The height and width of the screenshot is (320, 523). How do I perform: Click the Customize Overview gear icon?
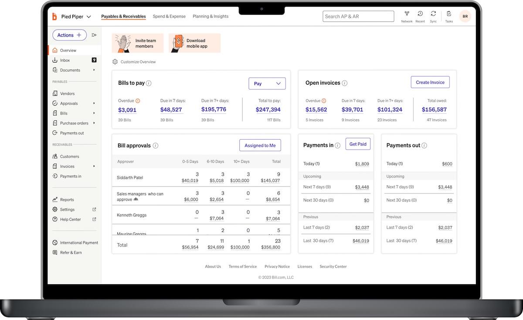(115, 62)
